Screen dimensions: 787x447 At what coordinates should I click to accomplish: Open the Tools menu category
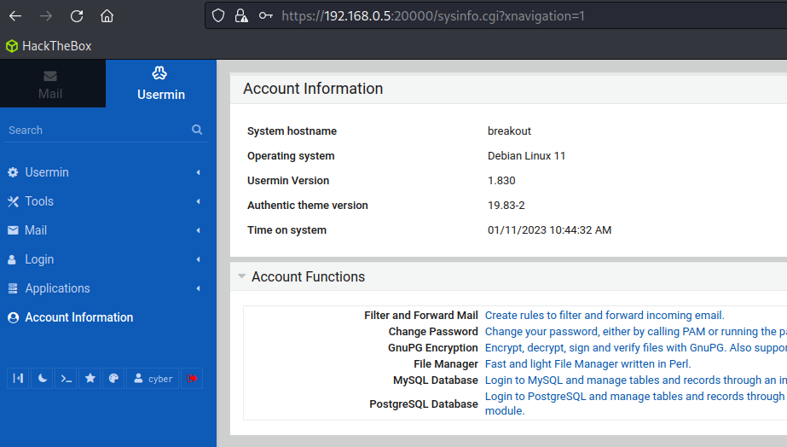pos(39,201)
